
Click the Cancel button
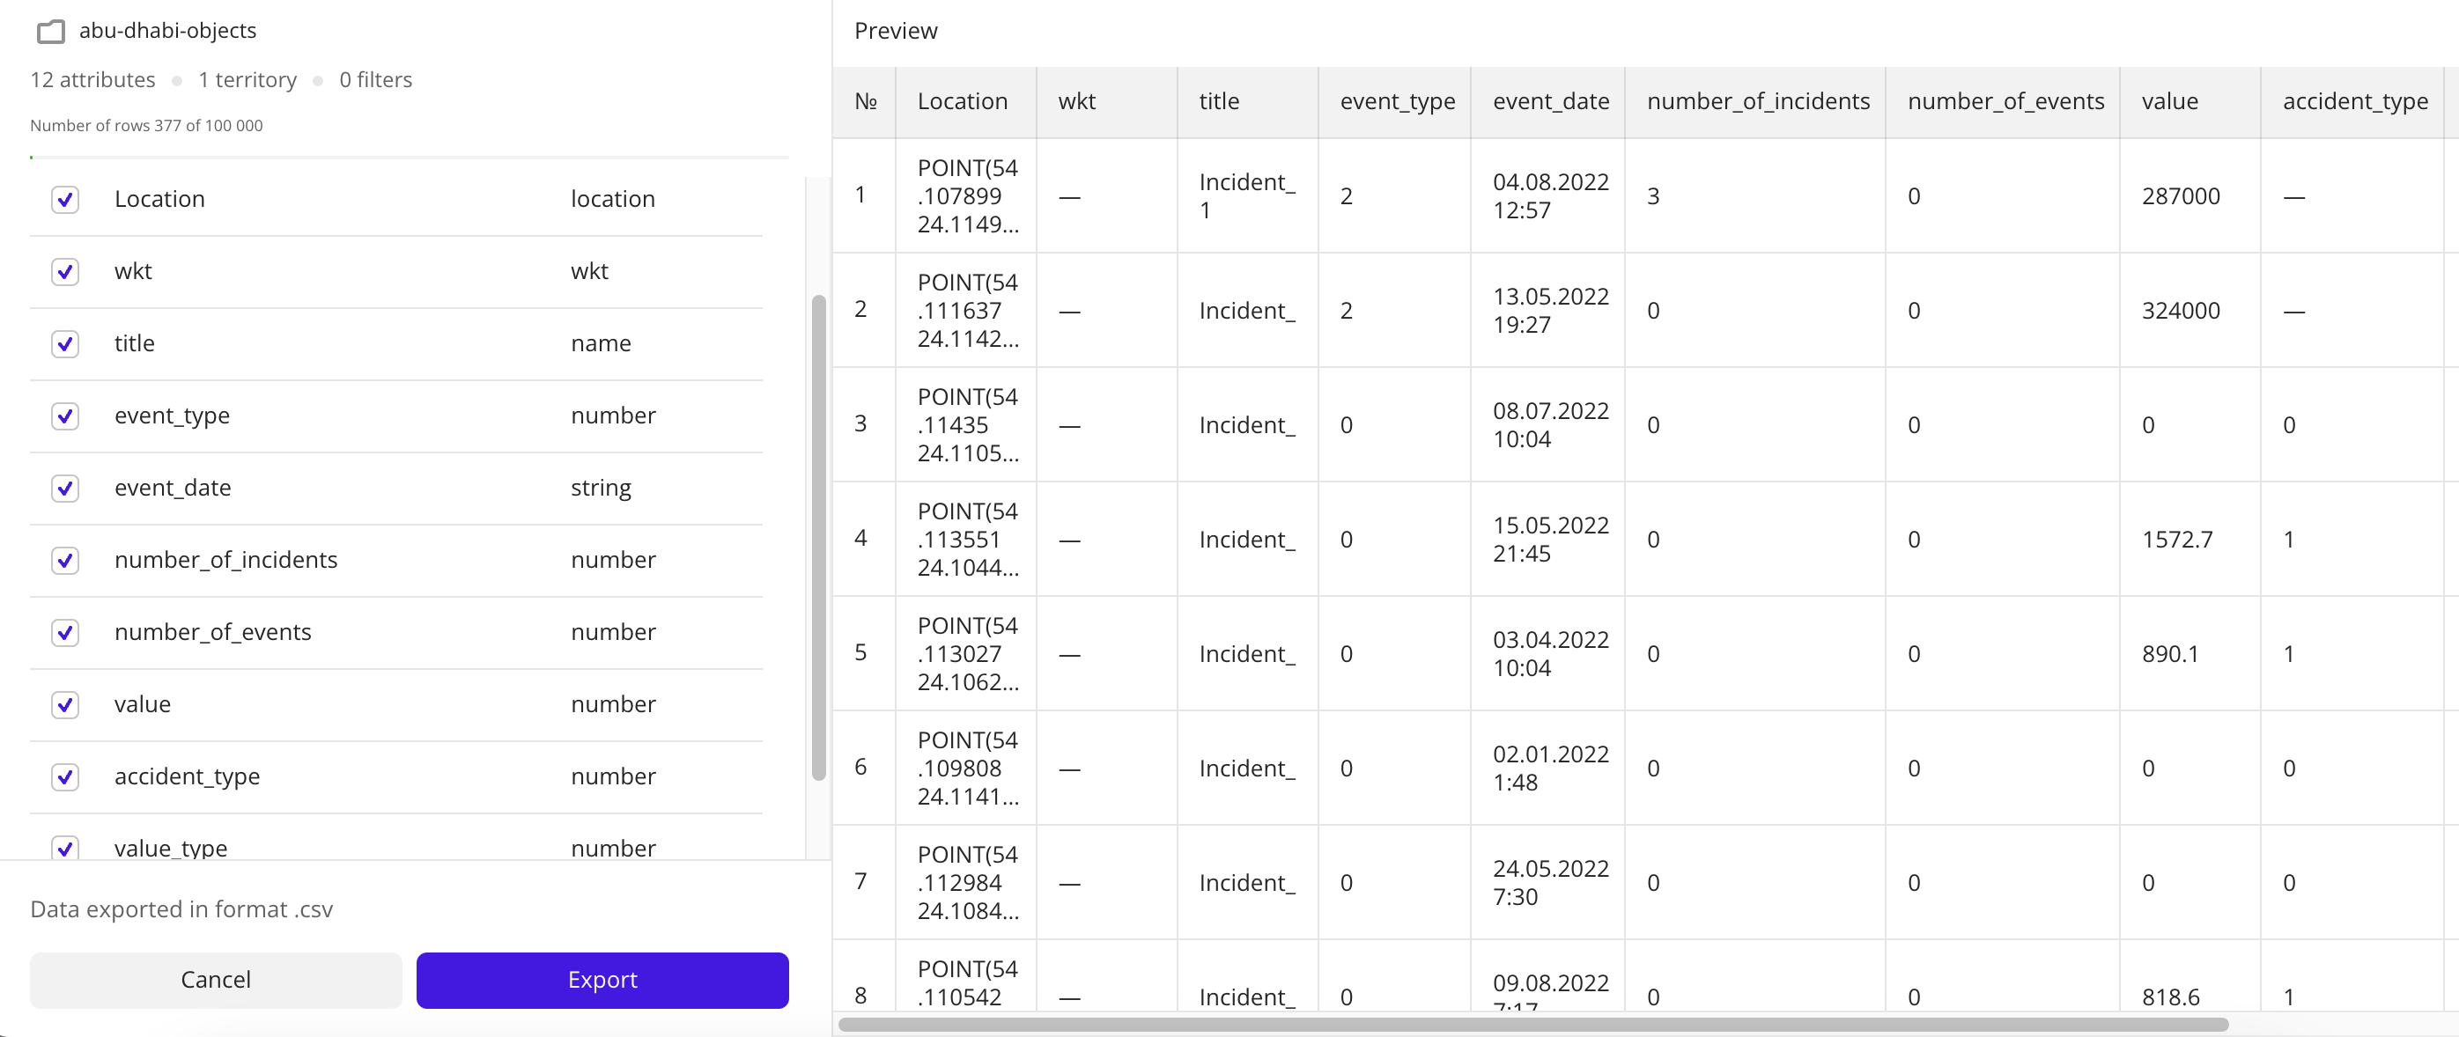coord(215,980)
